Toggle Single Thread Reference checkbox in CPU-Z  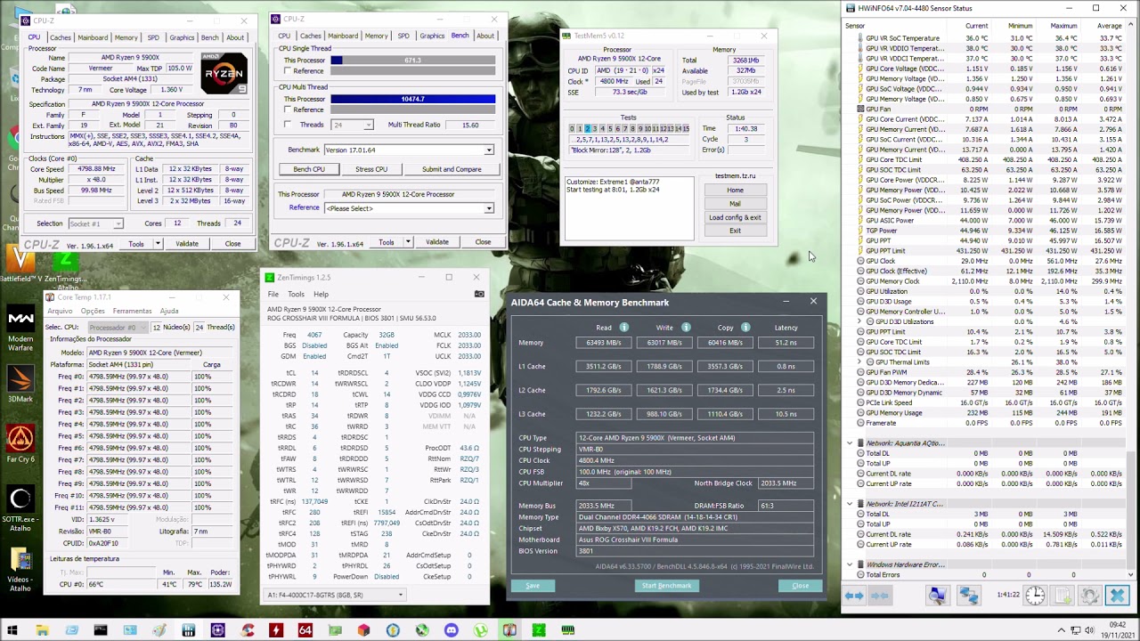(287, 70)
